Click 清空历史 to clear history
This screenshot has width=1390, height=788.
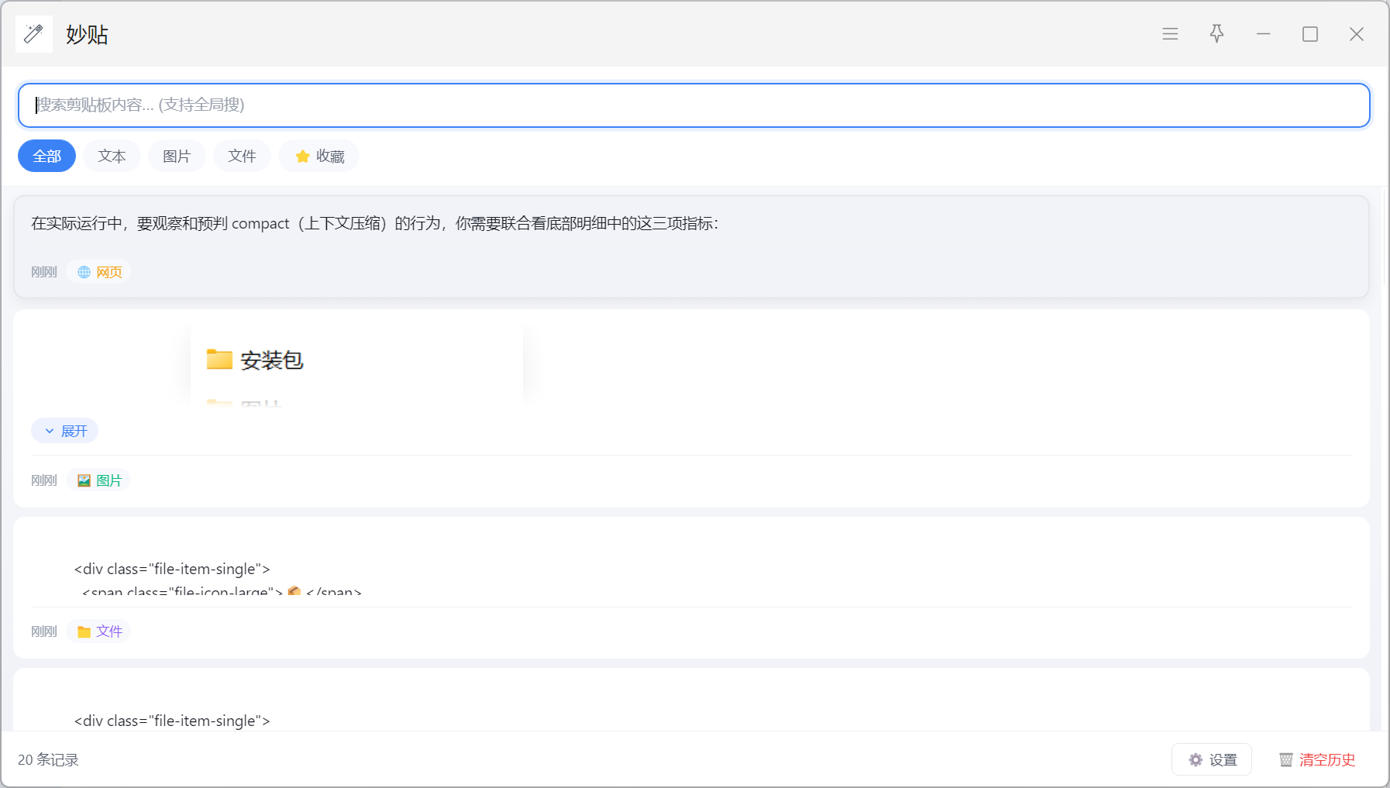click(1317, 760)
